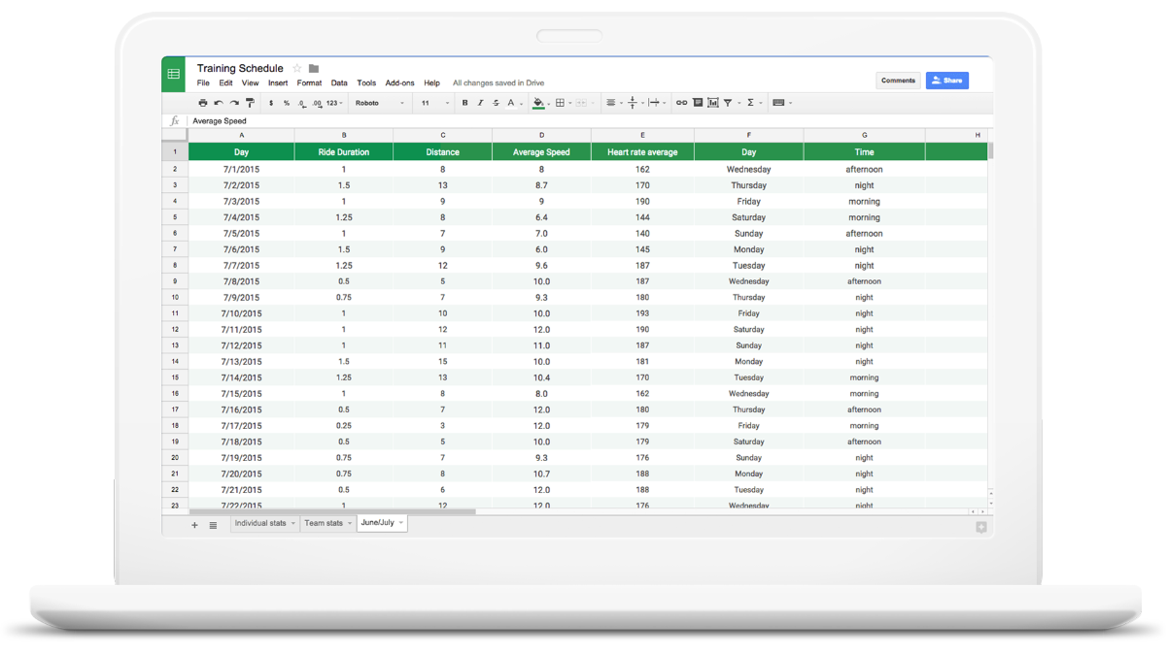Increase decimal places

[317, 103]
